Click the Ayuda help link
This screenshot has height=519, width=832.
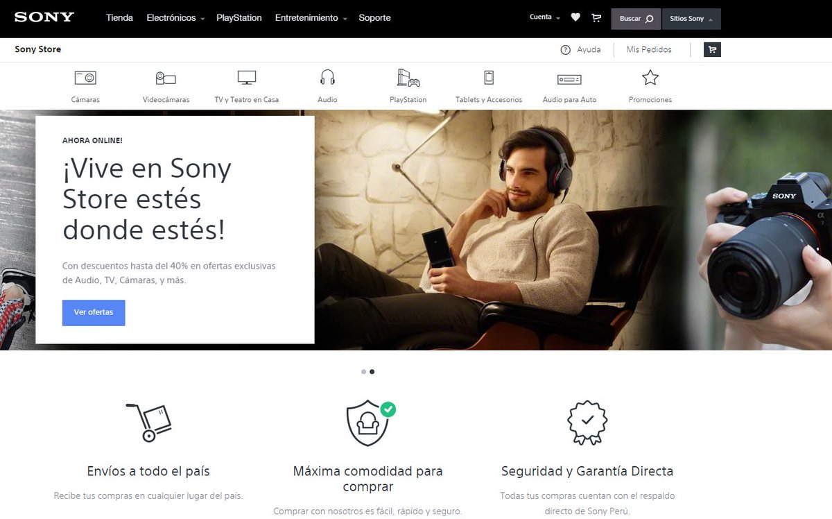pos(589,49)
